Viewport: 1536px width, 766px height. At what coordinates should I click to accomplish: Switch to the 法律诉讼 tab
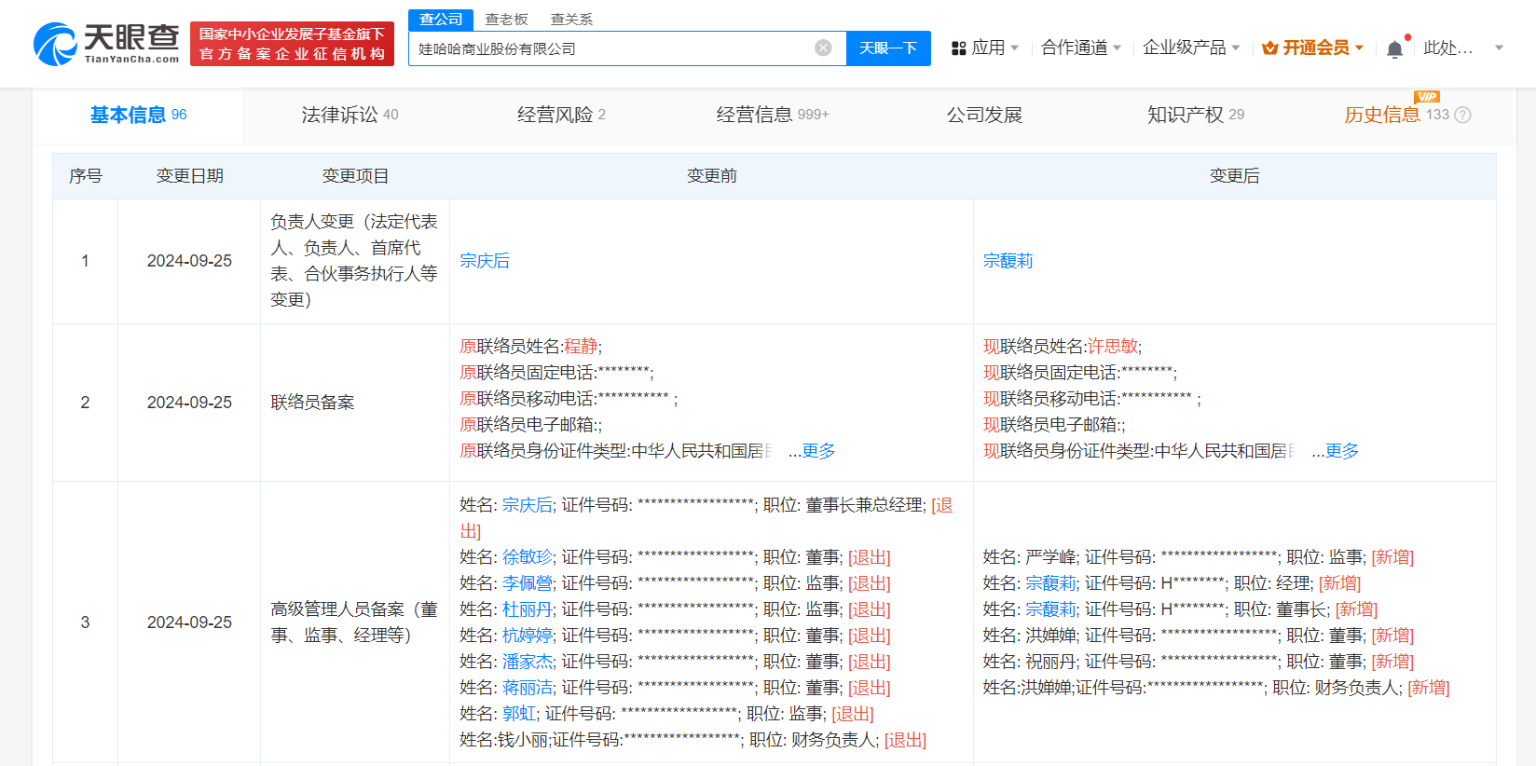(349, 115)
